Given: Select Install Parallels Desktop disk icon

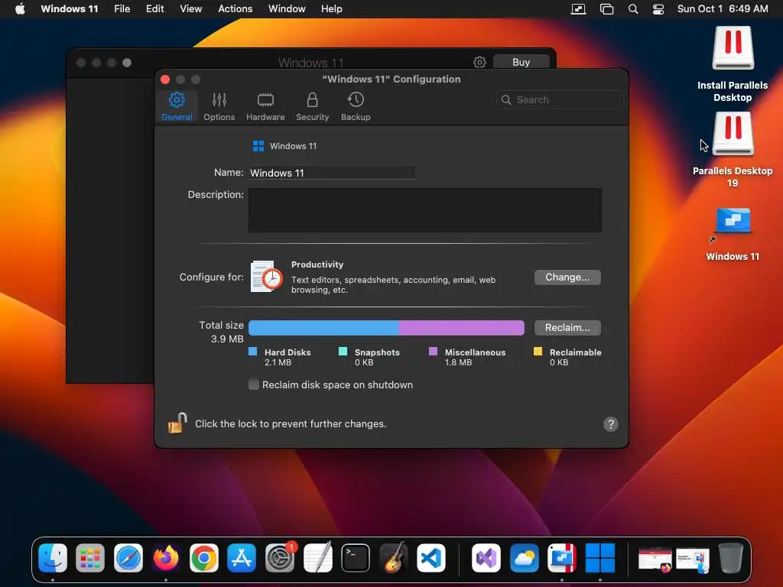Looking at the screenshot, I should click(x=733, y=48).
